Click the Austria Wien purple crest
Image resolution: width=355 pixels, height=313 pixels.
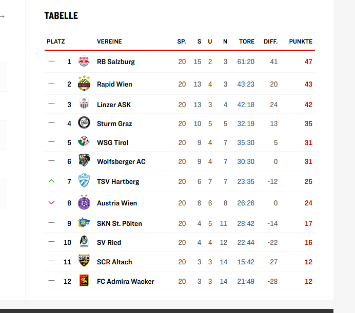[84, 202]
